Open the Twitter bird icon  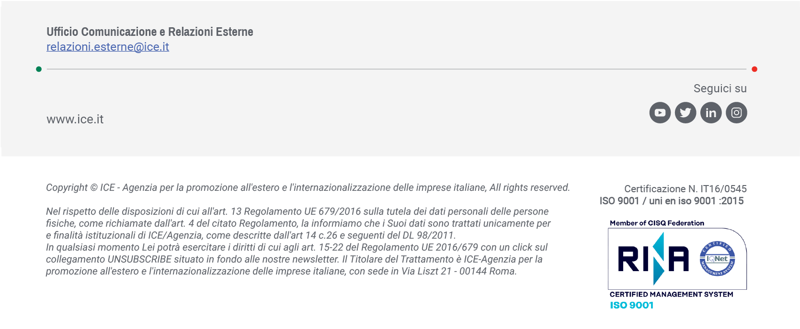point(686,113)
